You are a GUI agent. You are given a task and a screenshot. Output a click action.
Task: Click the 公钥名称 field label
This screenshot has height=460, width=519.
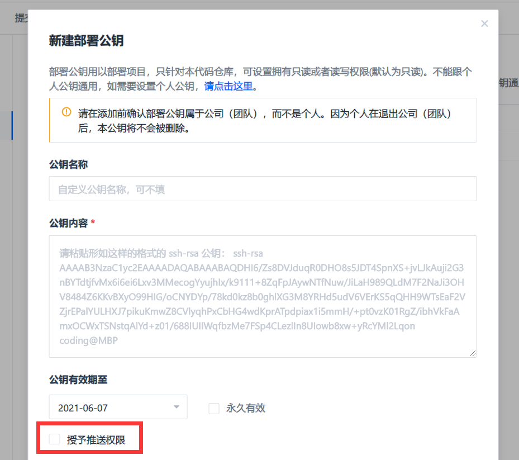(x=68, y=164)
